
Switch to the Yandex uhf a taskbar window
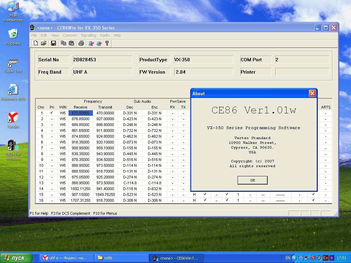coord(66,258)
